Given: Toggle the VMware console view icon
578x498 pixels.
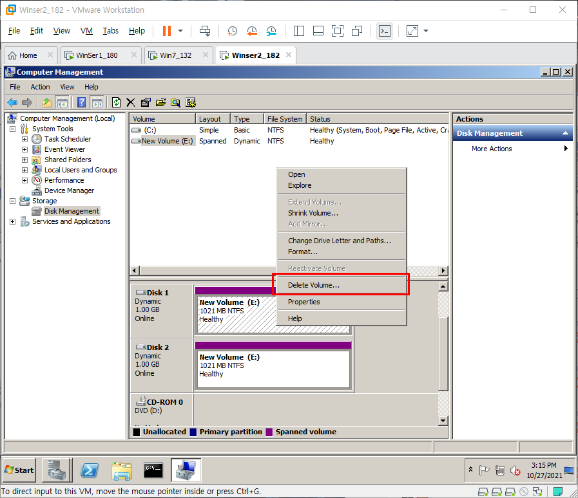Looking at the screenshot, I should point(385,31).
